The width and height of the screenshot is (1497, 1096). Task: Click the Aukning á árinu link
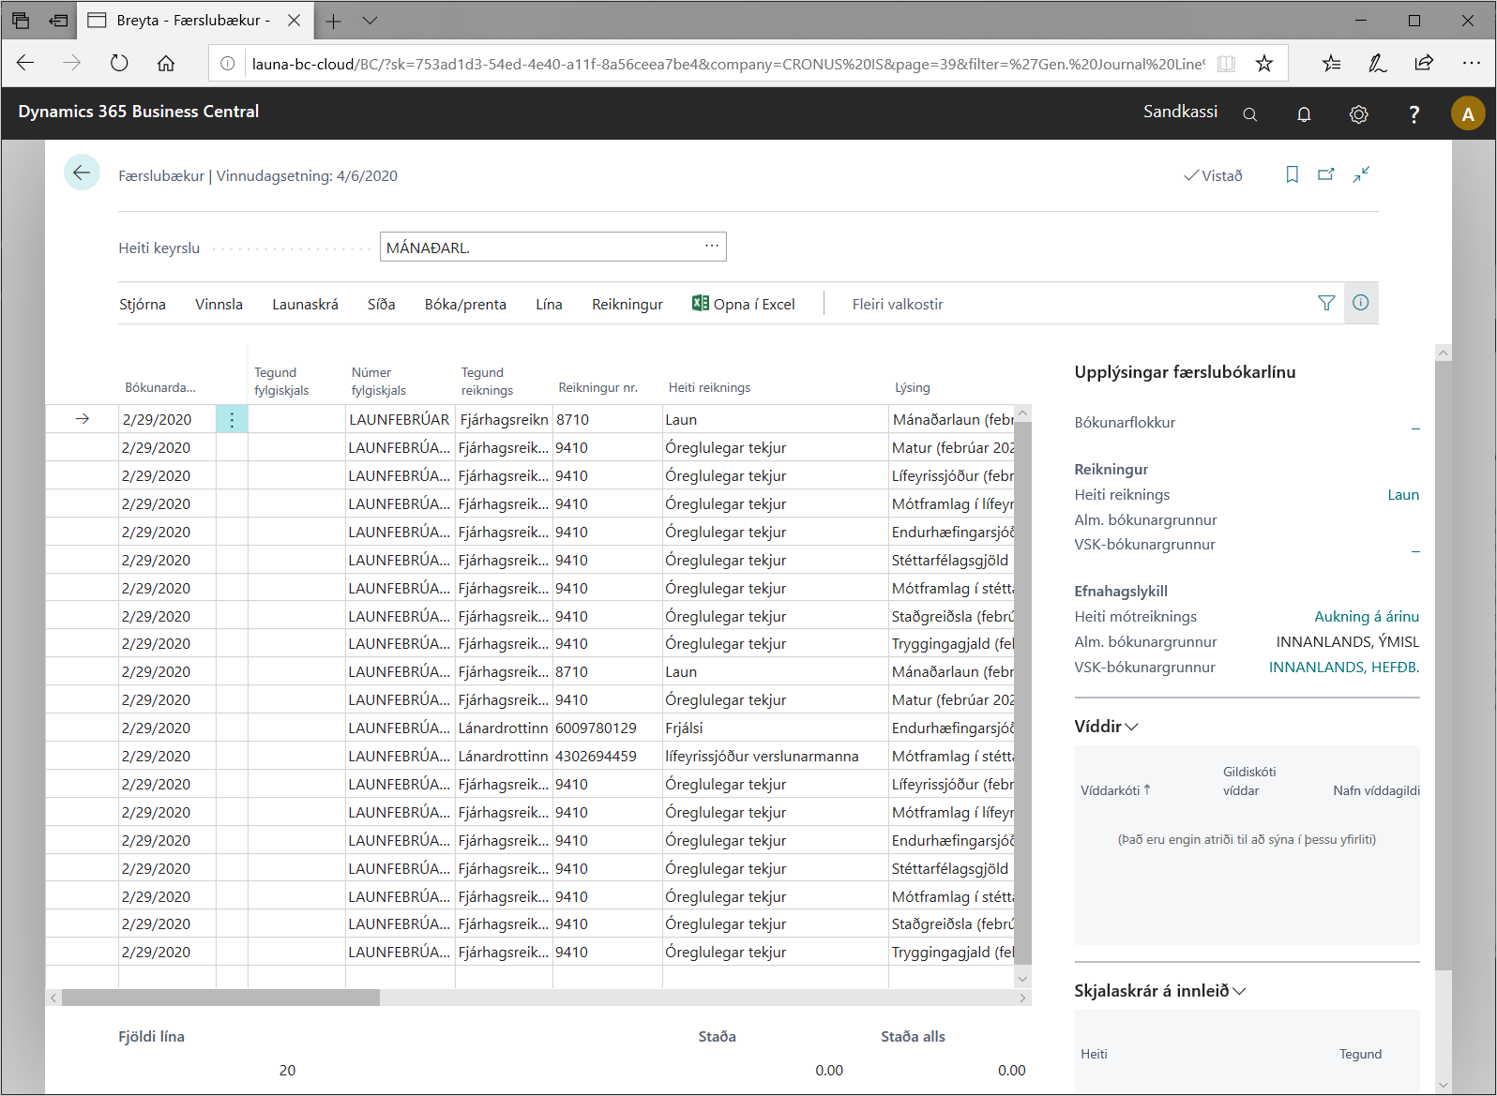(x=1366, y=617)
